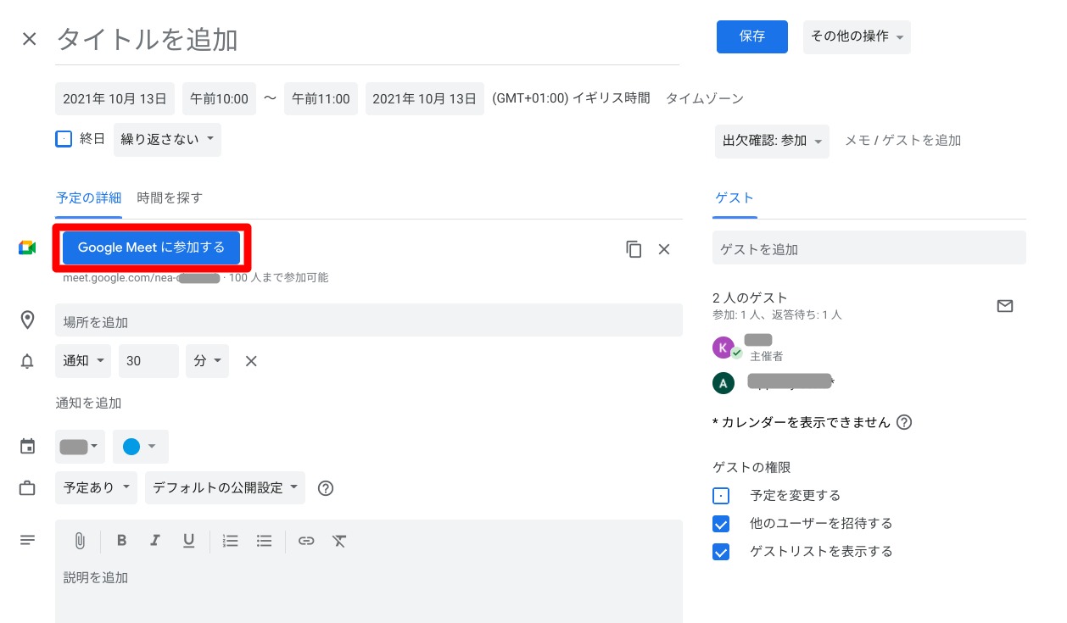Open the visibility help question mark

(326, 487)
